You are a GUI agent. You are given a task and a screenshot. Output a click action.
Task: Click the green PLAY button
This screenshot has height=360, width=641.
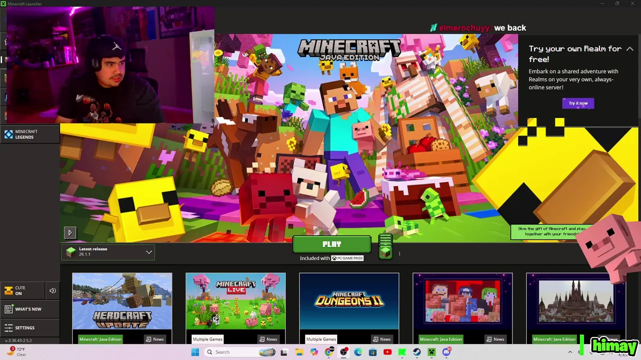pyautogui.click(x=332, y=244)
